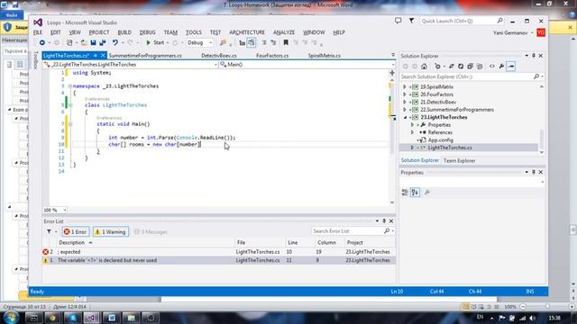This screenshot has height=324, width=577.
Task: Switch to DetectivBoev.cs tab
Action: pos(218,56)
